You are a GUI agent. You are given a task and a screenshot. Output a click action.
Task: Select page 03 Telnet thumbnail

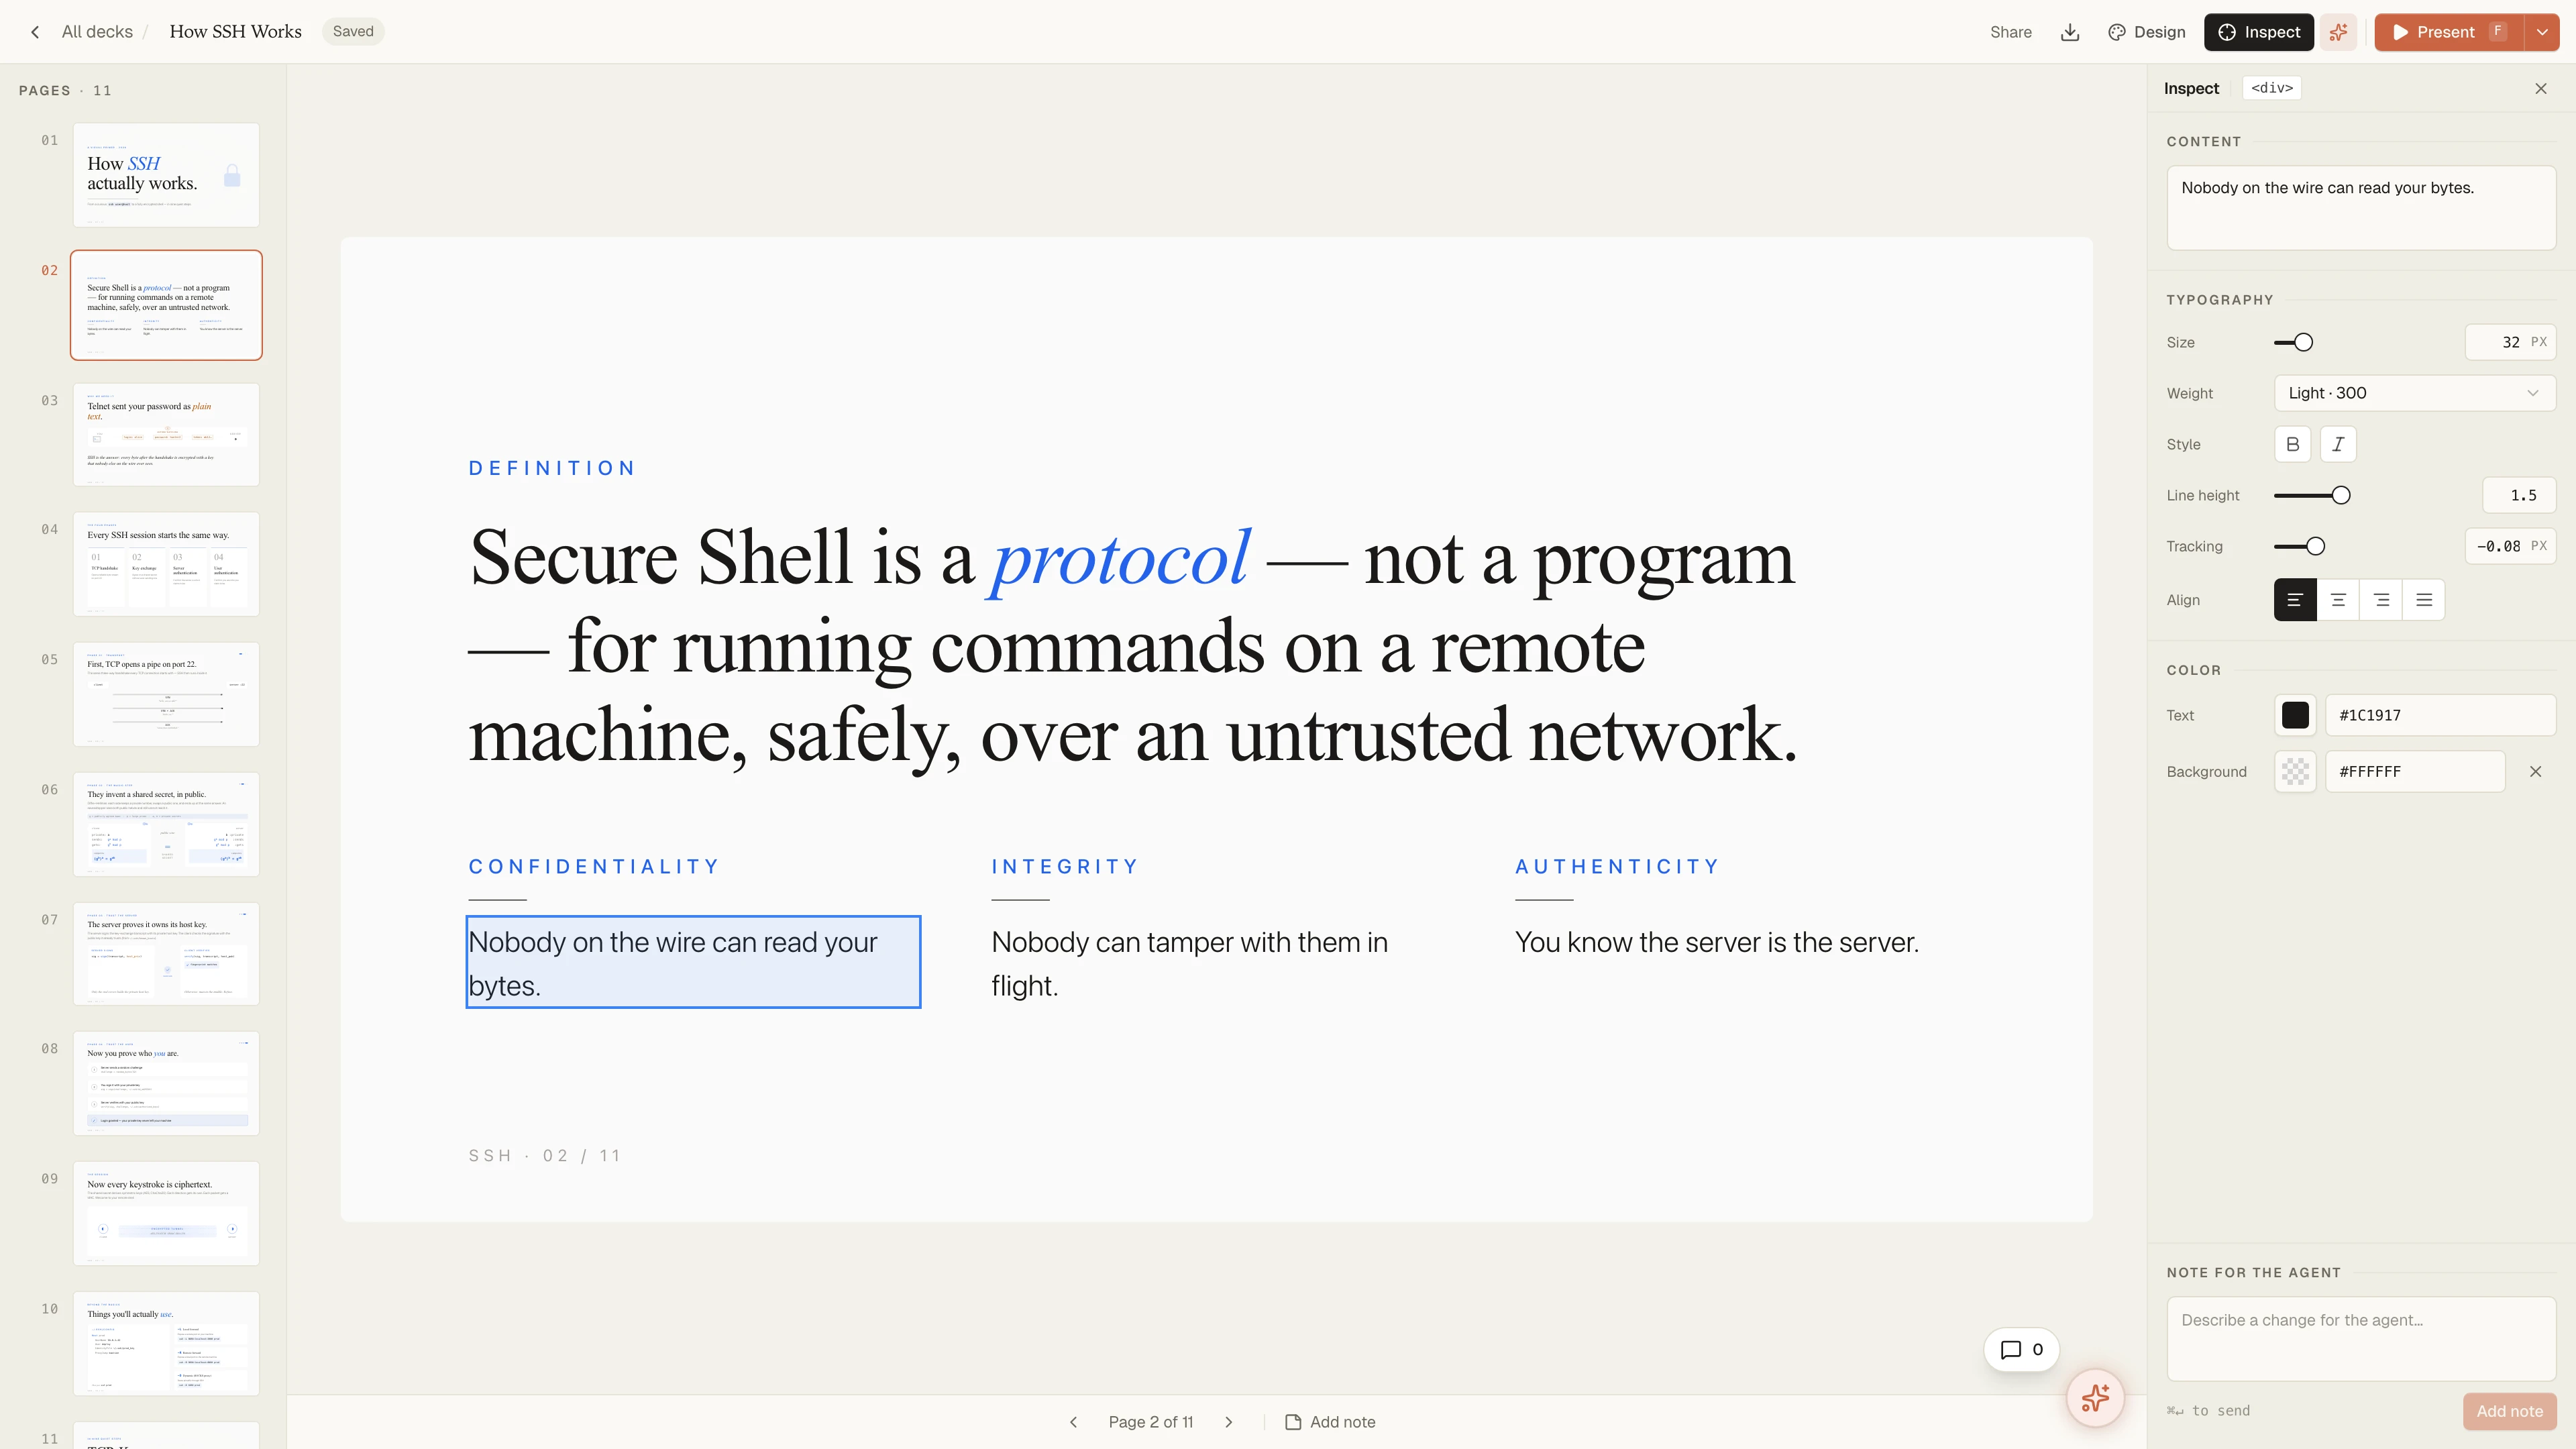coord(166,435)
